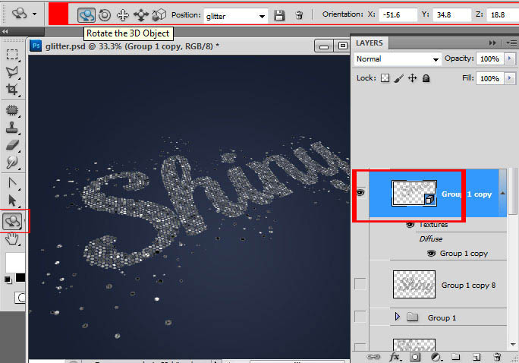Select Drag the 3D Object icon
Image resolution: width=519 pixels, height=363 pixels.
coord(123,15)
